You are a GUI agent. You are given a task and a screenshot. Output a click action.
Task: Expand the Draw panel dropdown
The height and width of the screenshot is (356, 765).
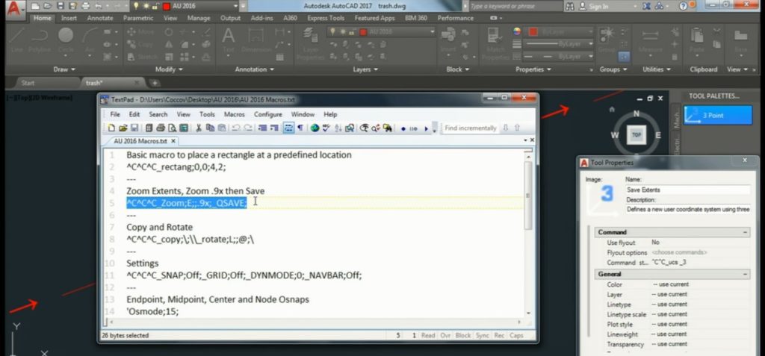tap(64, 69)
